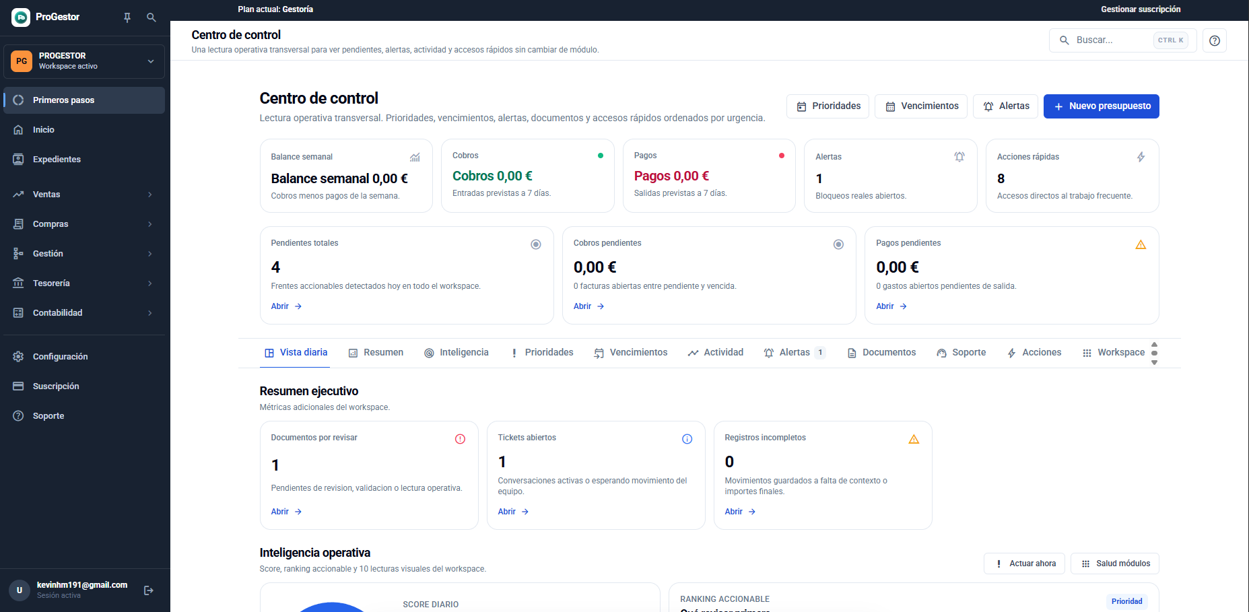Image resolution: width=1249 pixels, height=612 pixels.
Task: Click Abrir in Documentos por revisar card
Action: (286, 512)
